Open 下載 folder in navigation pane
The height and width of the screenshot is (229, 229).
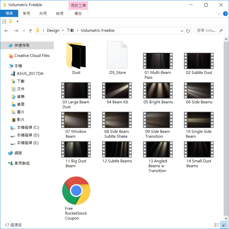click(18, 81)
